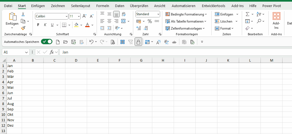Toggle bold formatting with F button

coord(38,25)
